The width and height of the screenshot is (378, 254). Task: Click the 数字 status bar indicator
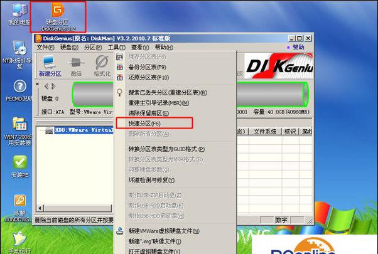pos(281,220)
